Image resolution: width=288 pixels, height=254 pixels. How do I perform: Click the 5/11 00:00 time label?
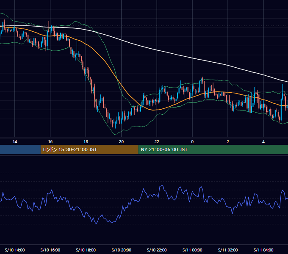(x=192, y=250)
